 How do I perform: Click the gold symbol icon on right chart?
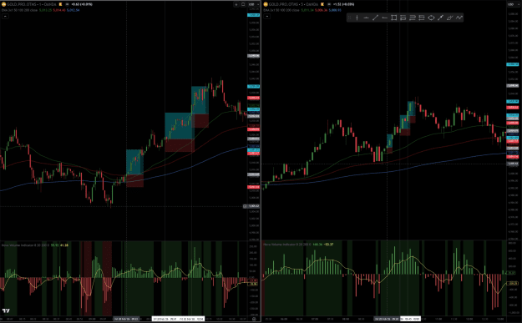pos(266,4)
